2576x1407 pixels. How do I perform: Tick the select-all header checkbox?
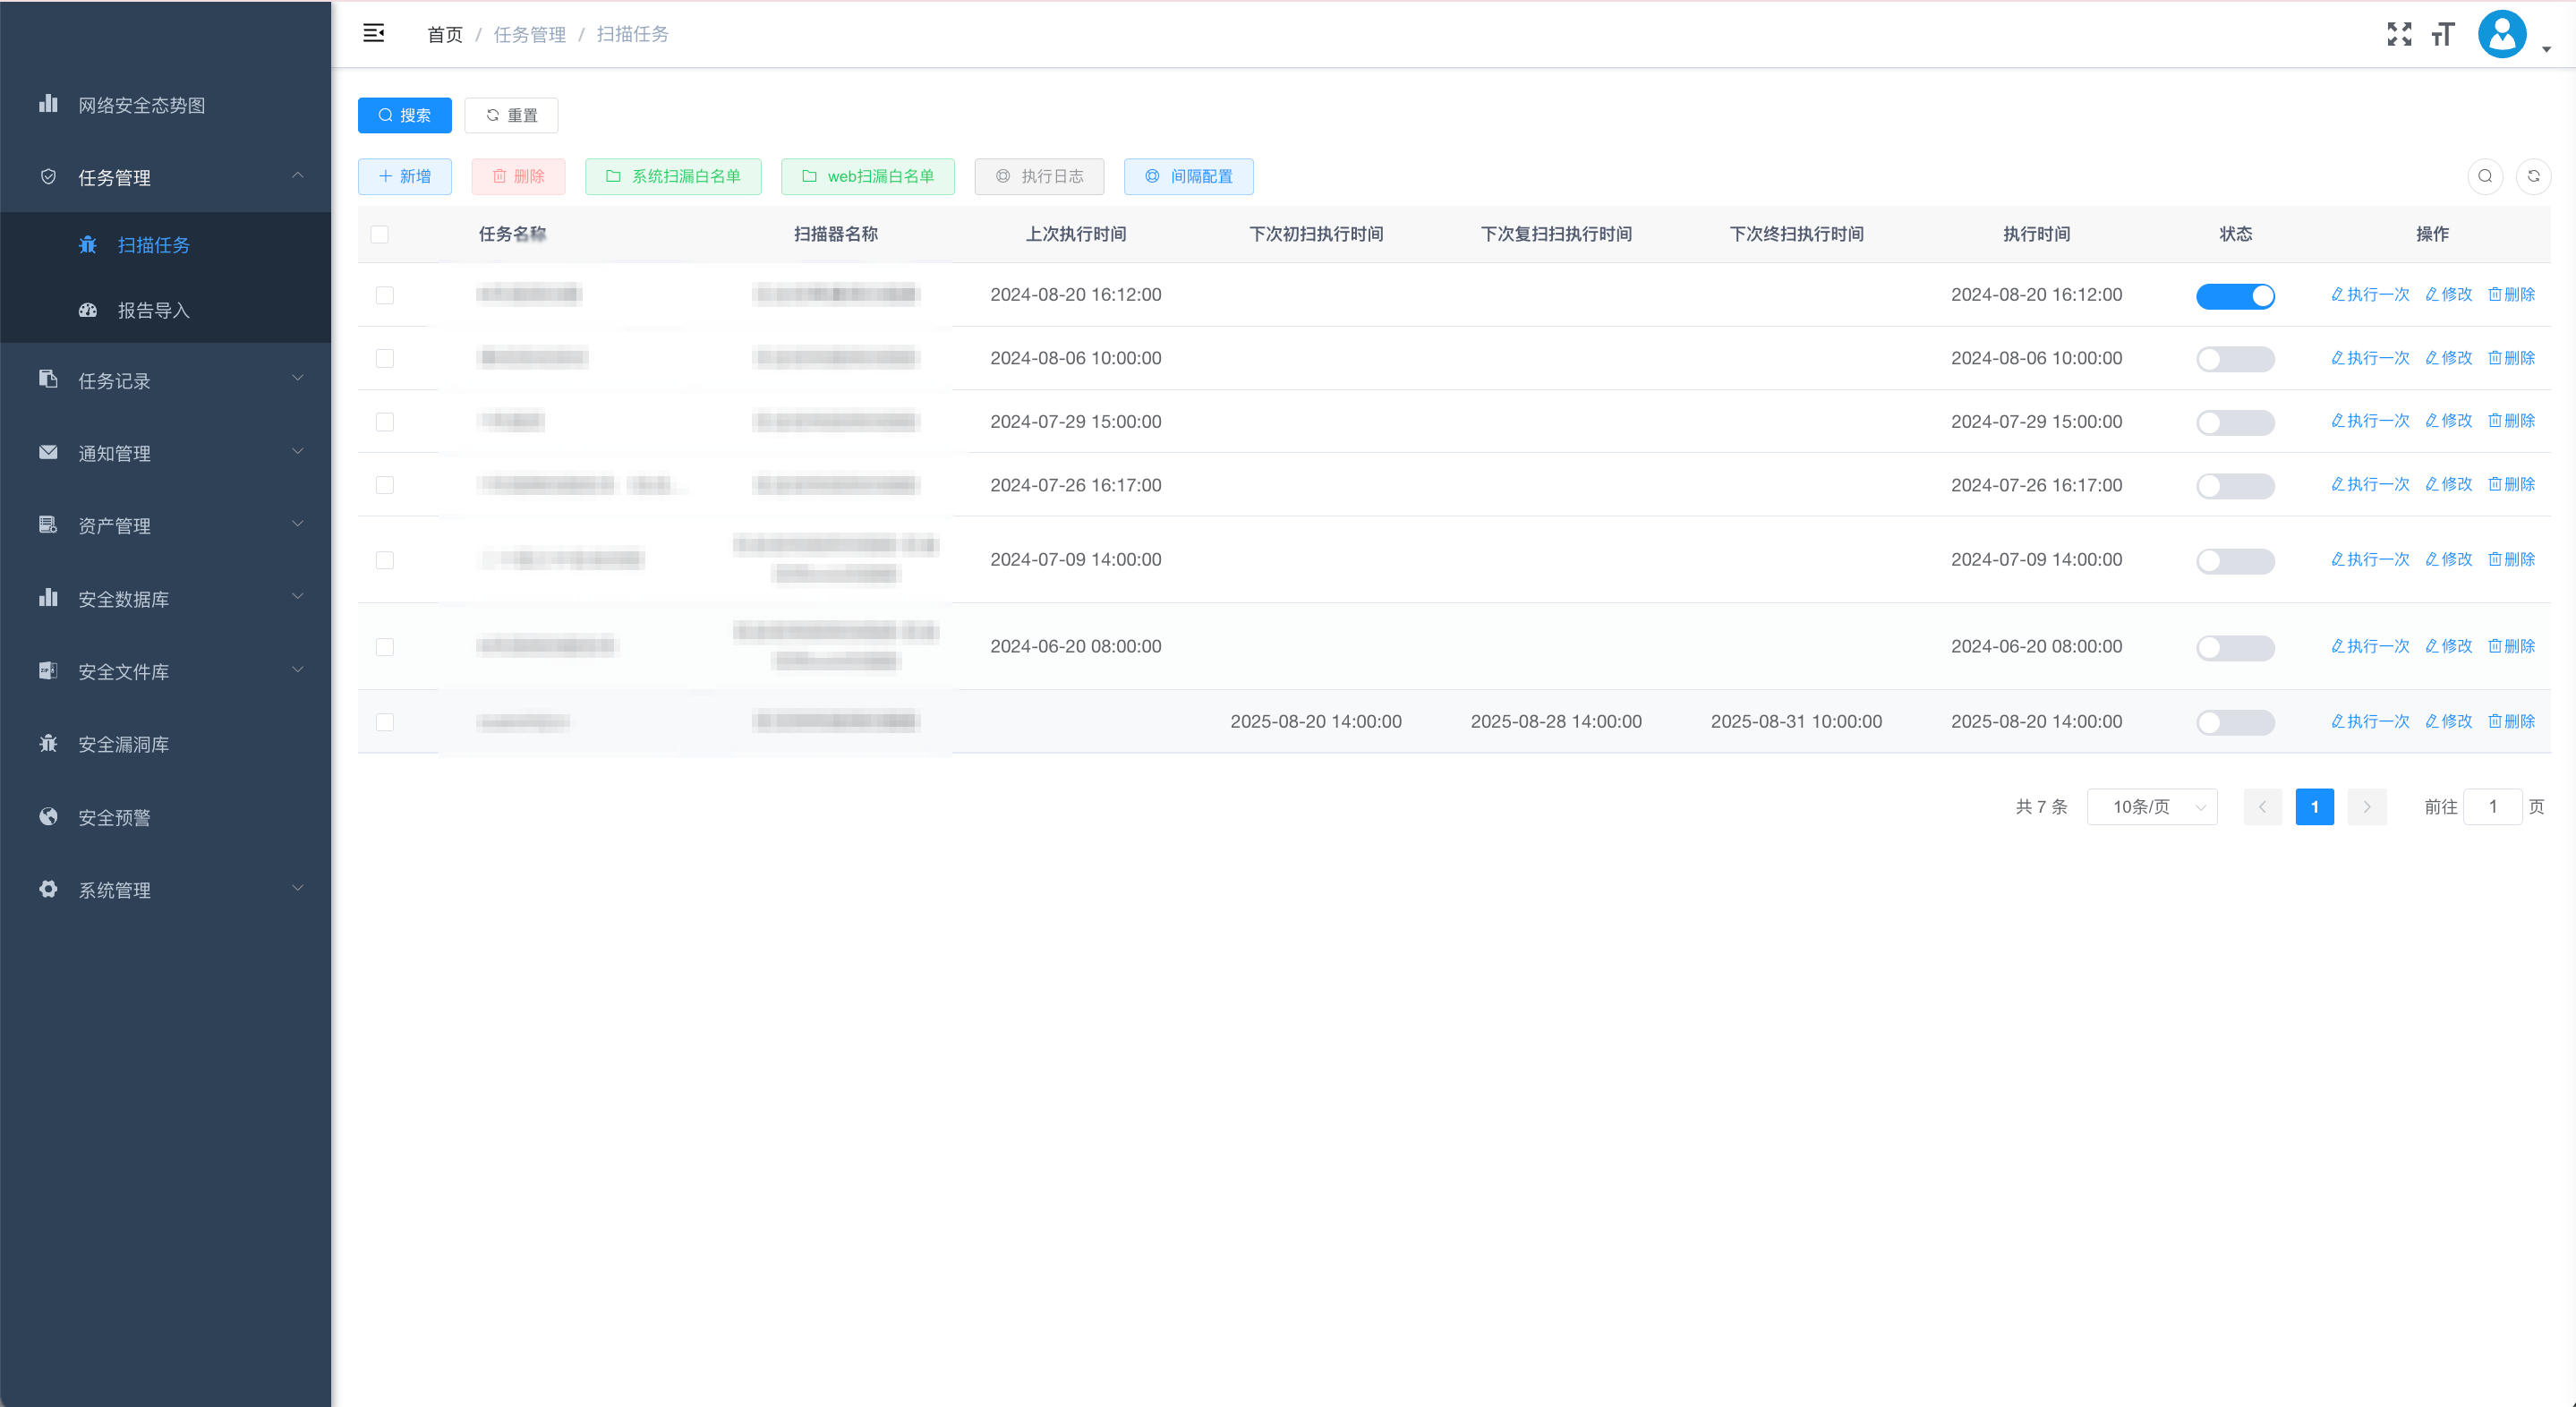click(379, 234)
